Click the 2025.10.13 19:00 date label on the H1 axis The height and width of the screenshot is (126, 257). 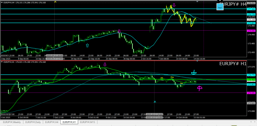154,114
